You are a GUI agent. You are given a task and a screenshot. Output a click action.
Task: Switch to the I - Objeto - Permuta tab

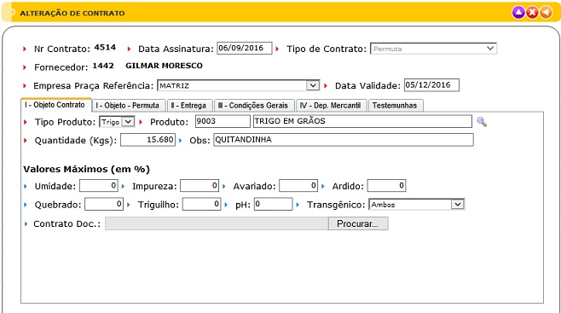click(x=129, y=106)
